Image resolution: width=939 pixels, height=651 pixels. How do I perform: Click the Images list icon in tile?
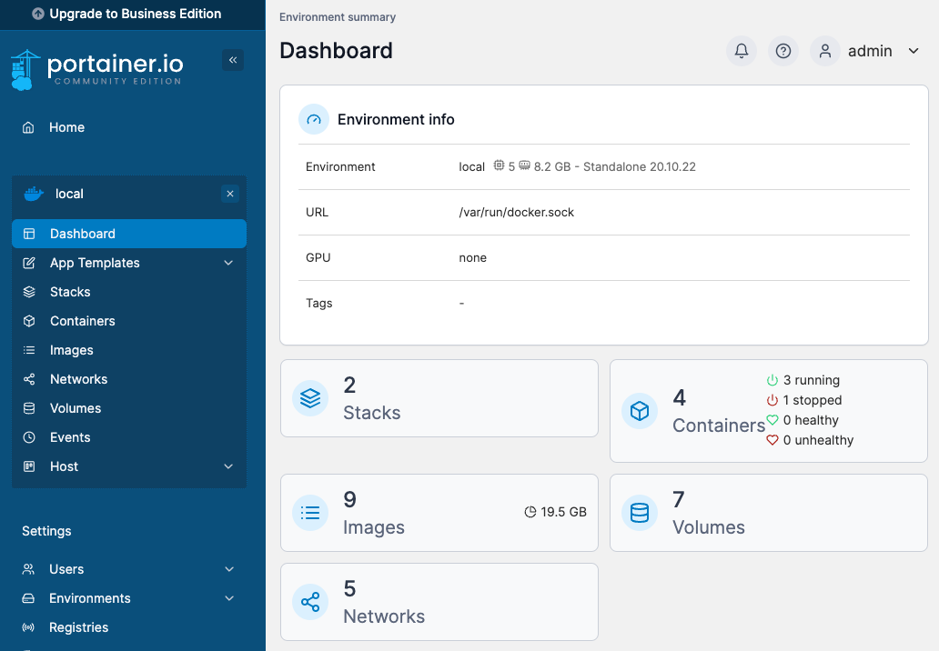[310, 513]
